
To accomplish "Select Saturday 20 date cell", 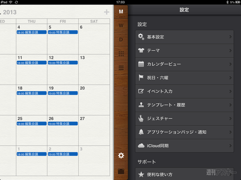I will [x=94, y=100].
